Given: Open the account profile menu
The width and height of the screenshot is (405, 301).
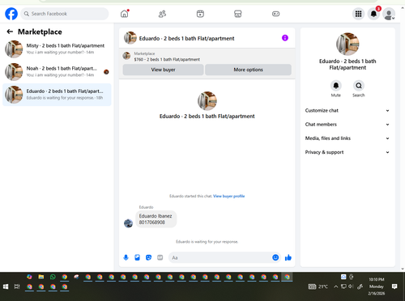Looking at the screenshot, I should (389, 14).
